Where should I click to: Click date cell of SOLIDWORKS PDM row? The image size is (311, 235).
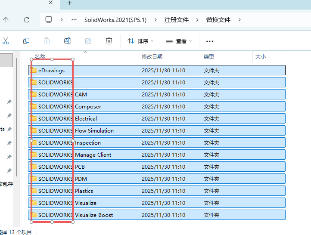click(x=163, y=179)
